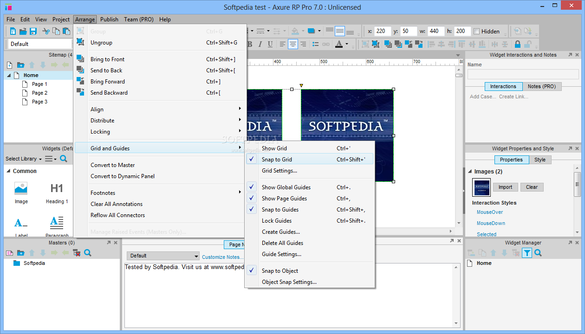Select the Heading 1 widget

[x=57, y=193]
